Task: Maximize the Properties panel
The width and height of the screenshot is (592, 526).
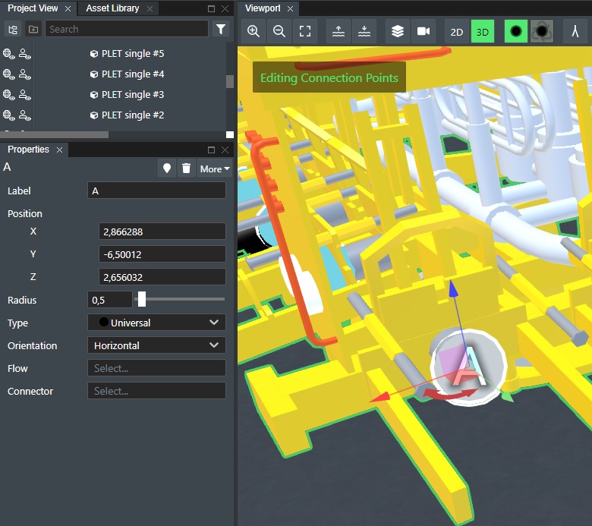Action: pyautogui.click(x=212, y=150)
